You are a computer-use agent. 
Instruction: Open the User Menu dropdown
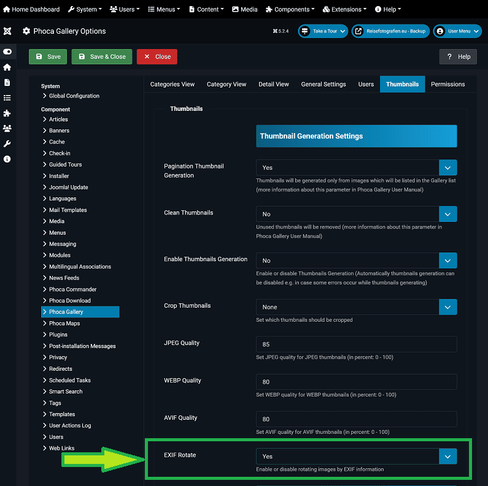click(457, 31)
